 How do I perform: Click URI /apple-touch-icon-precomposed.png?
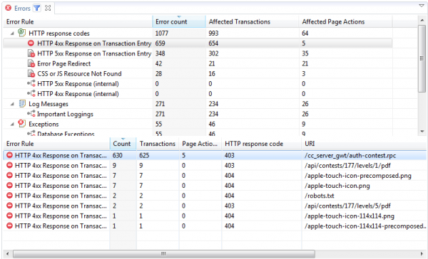click(x=358, y=176)
